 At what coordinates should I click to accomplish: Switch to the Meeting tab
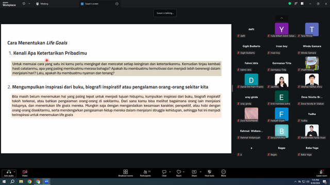pyautogui.click(x=42, y=4)
